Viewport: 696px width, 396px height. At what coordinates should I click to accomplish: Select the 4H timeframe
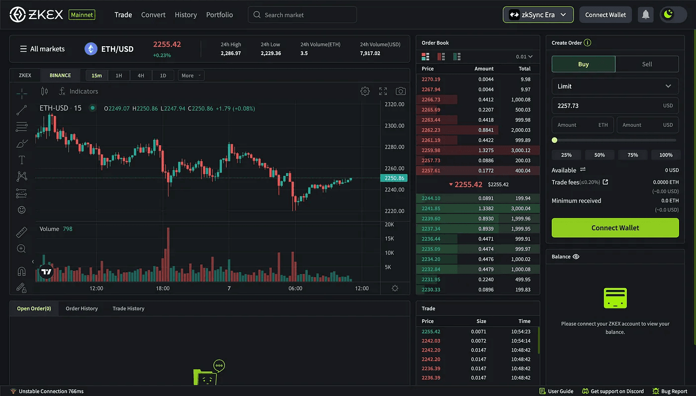click(141, 76)
